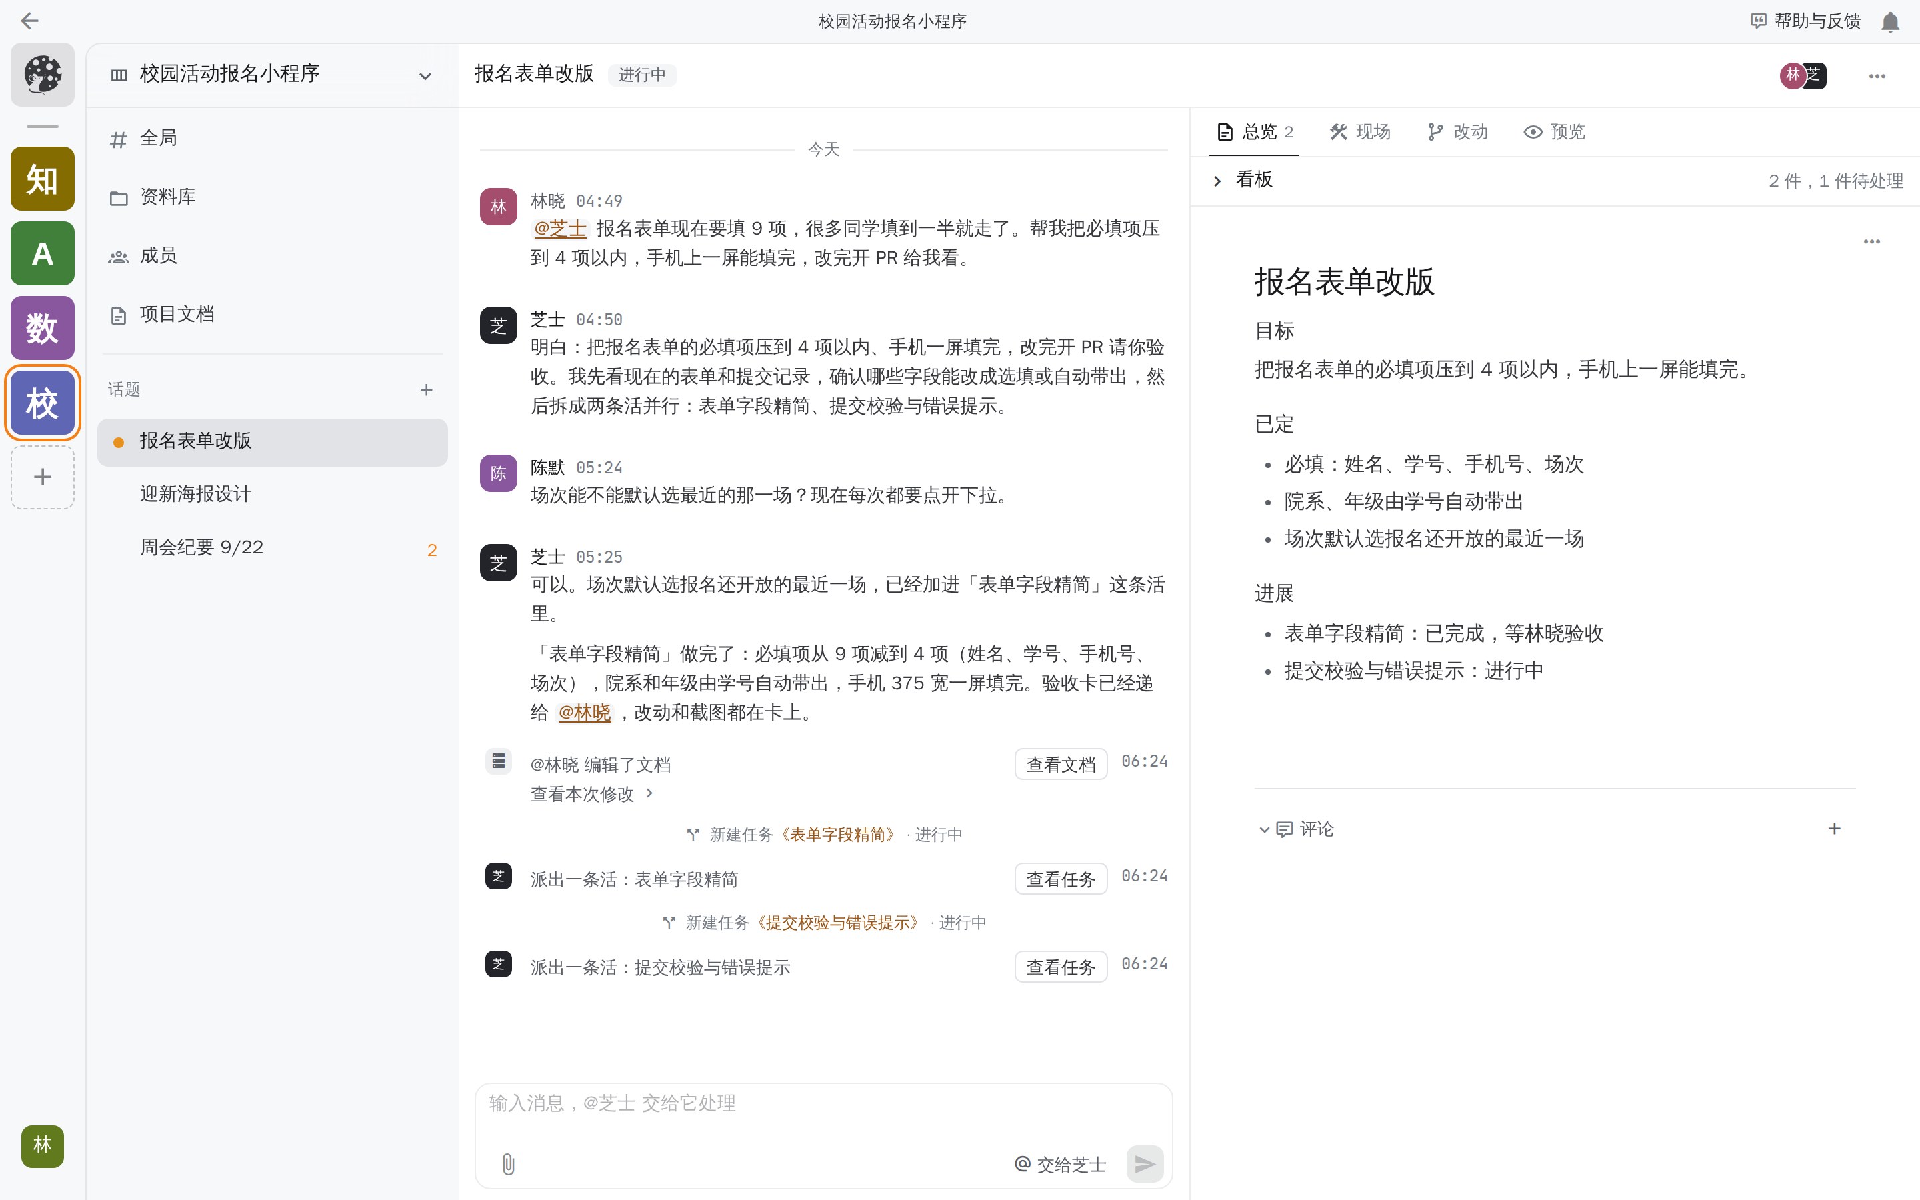Switch to the 知 workspace
Image resolution: width=1920 pixels, height=1200 pixels.
(x=43, y=179)
